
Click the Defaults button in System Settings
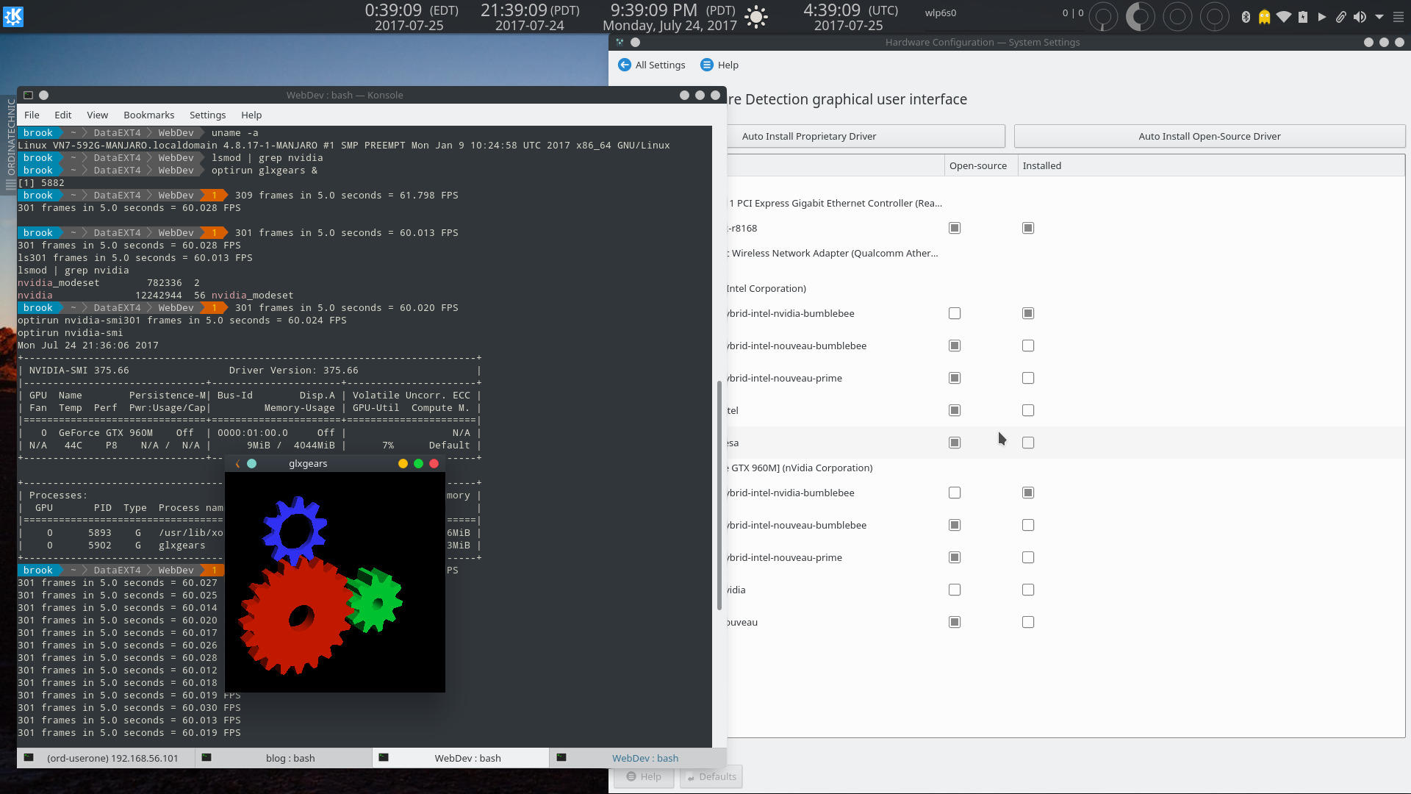711,776
